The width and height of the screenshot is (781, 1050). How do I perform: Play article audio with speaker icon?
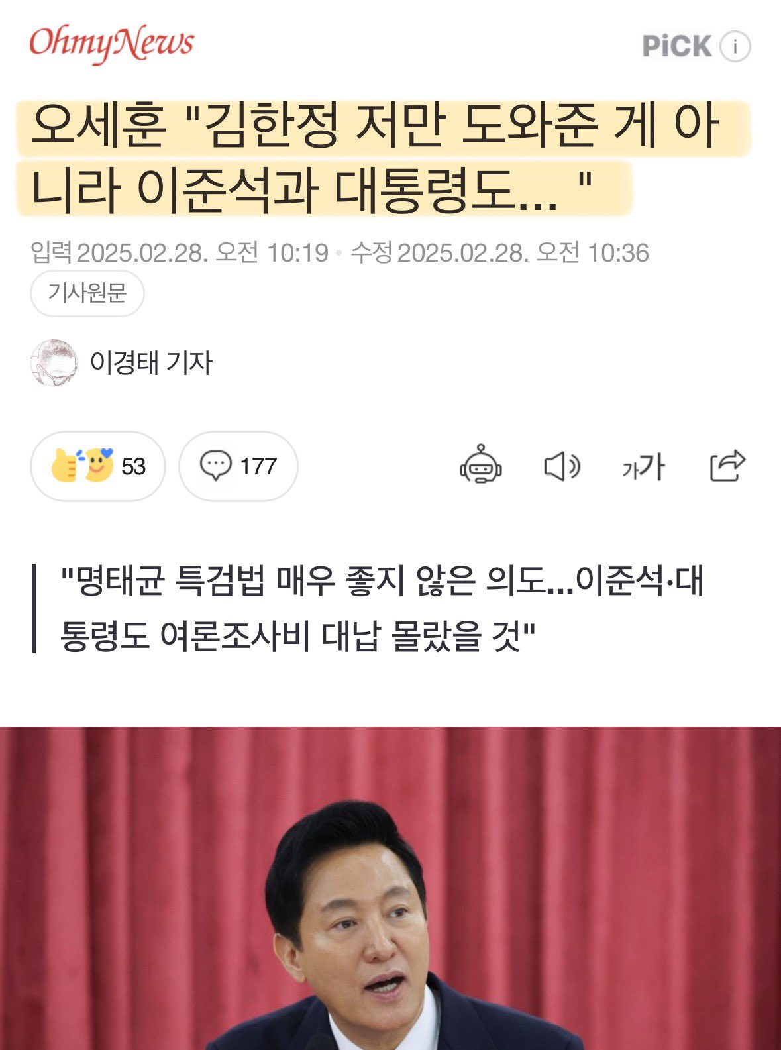562,466
